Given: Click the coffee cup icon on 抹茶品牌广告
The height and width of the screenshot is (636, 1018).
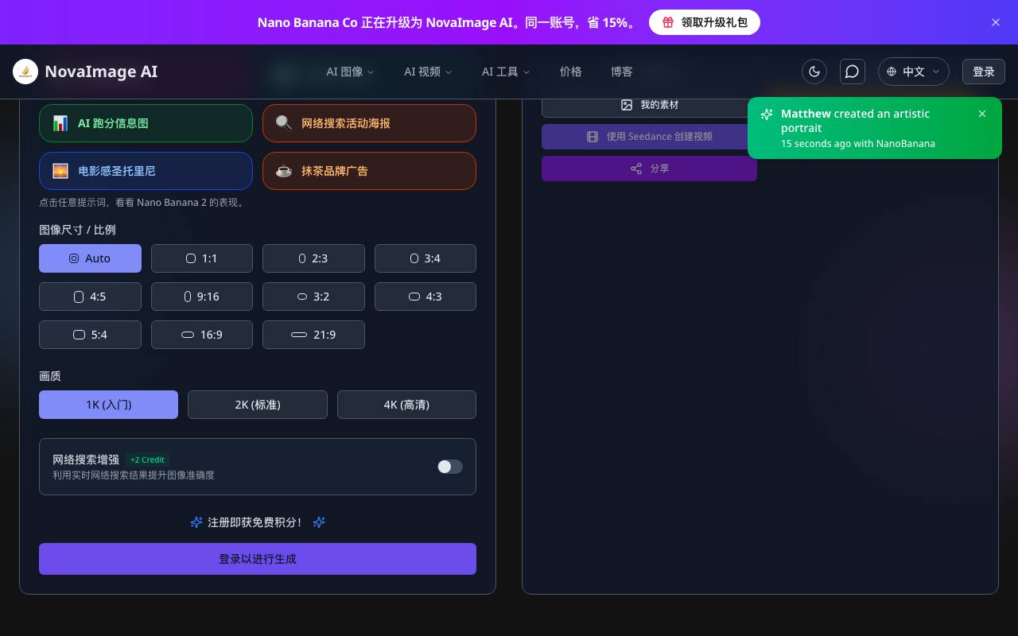Looking at the screenshot, I should pos(284,171).
